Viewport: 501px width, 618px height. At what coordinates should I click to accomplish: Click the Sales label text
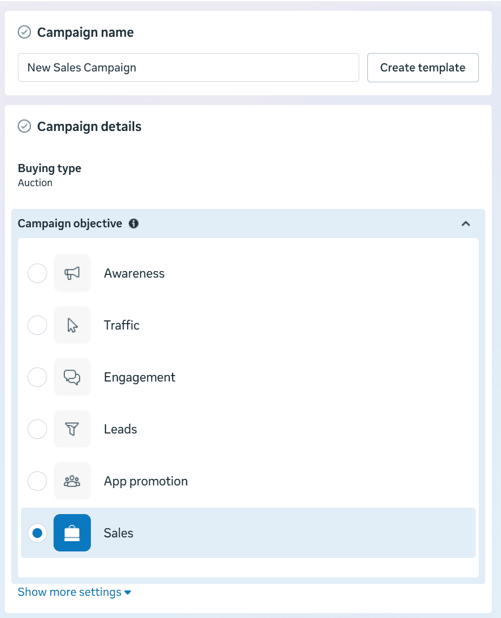(x=118, y=533)
